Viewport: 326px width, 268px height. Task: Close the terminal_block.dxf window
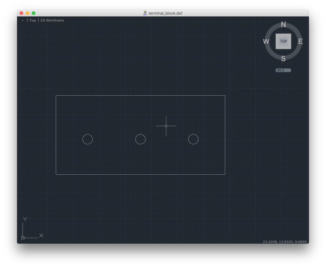[x=22, y=13]
